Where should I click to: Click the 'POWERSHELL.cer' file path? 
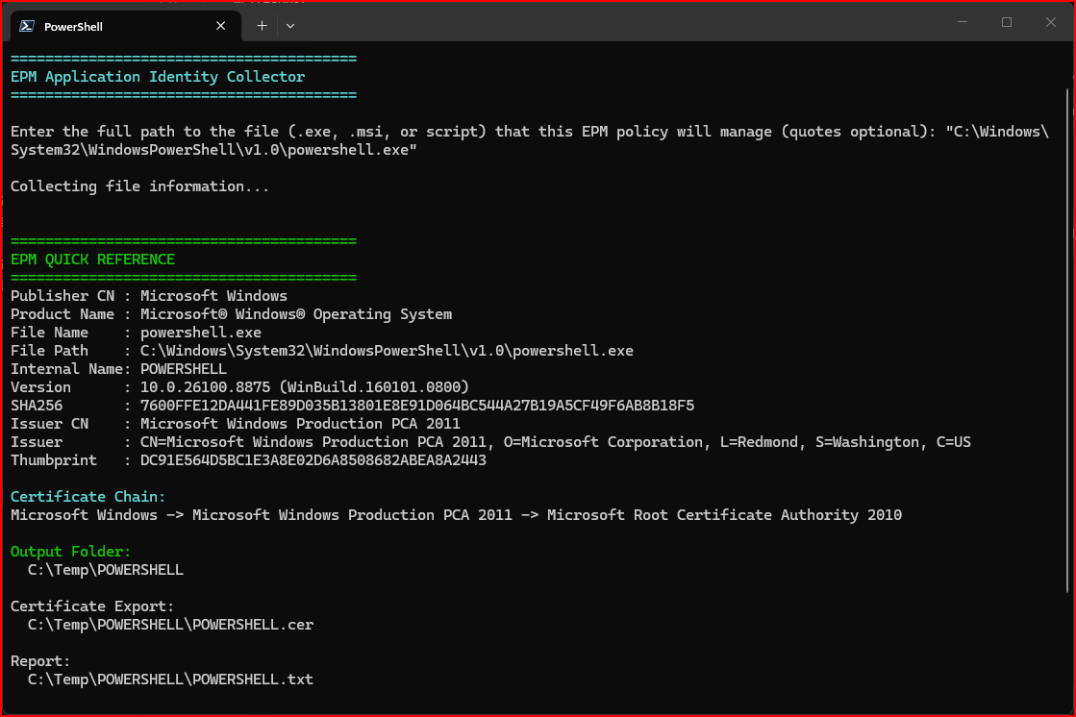(170, 625)
